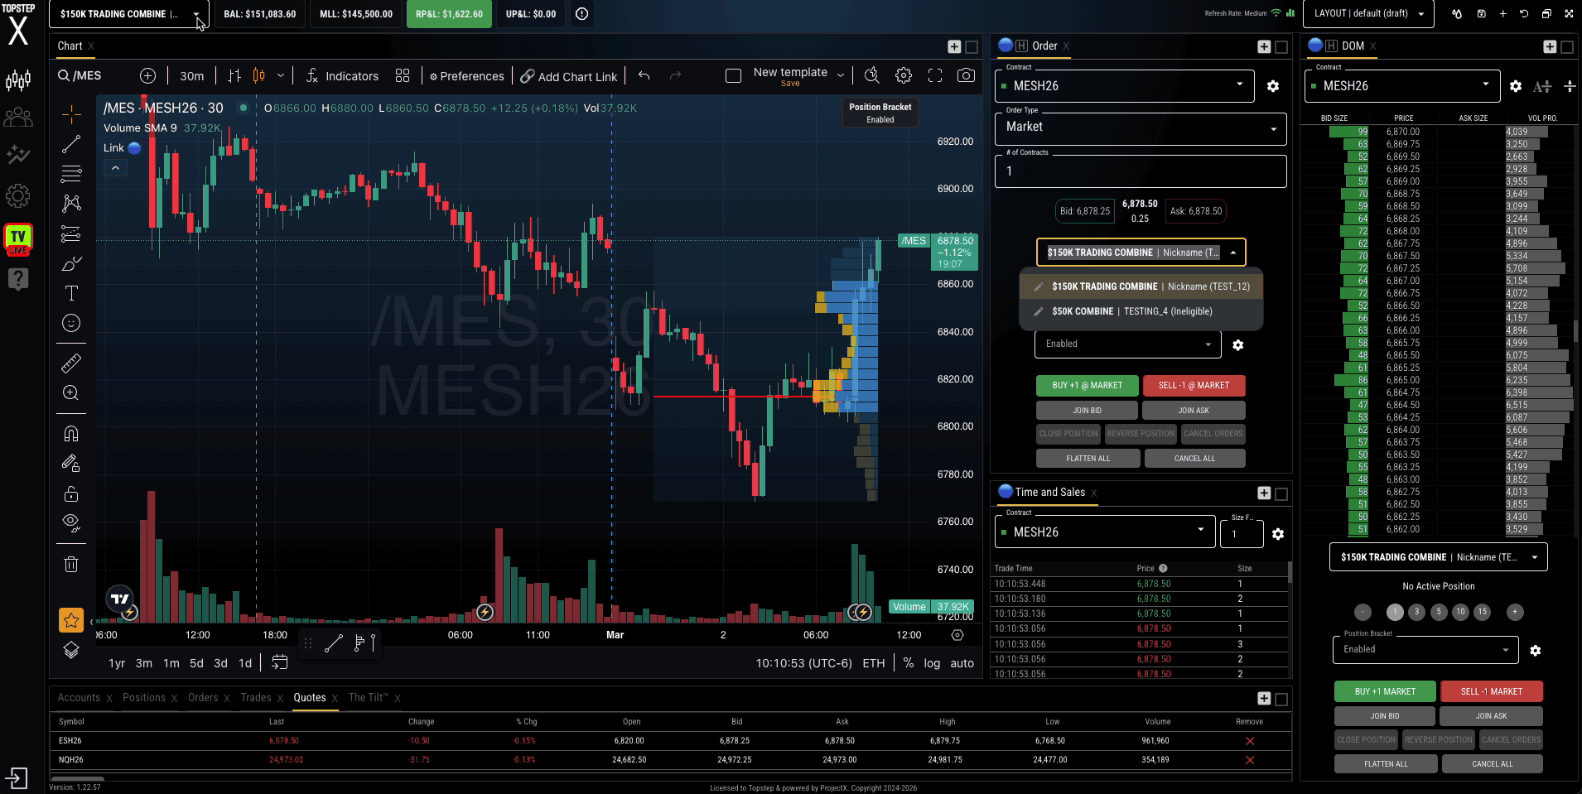Image resolution: width=1582 pixels, height=794 pixels.
Task: Select $50K COMBINE account option
Action: coord(1131,311)
